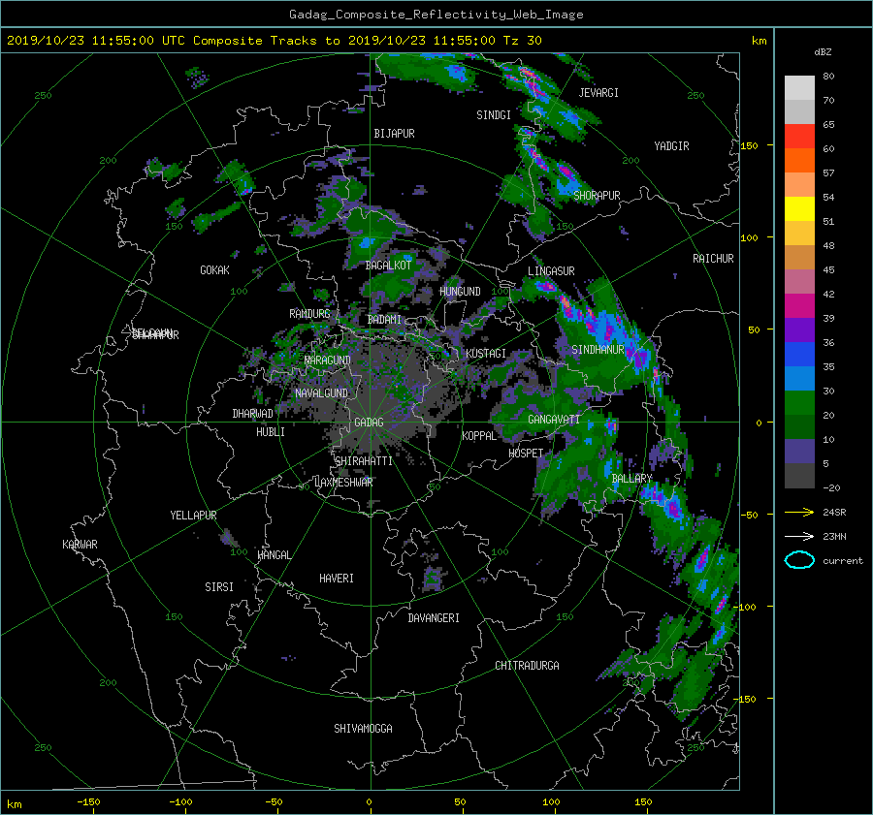The height and width of the screenshot is (815, 873).
Task: Click the green 30 dBZ color swatch
Action: coord(799,403)
